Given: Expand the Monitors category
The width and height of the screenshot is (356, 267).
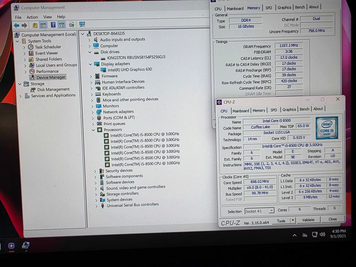Looking at the screenshot, I should click(92, 106).
